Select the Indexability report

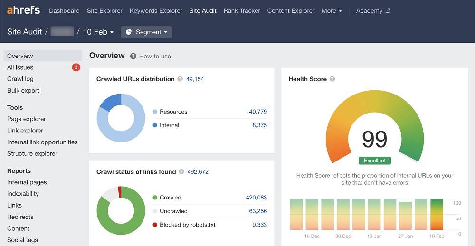(x=23, y=194)
